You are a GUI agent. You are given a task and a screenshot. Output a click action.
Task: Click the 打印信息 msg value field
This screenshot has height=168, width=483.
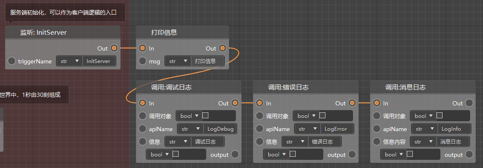tap(207, 61)
